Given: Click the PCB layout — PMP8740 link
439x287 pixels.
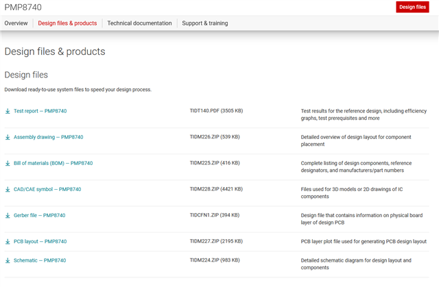Looking at the screenshot, I should pyautogui.click(x=40, y=241).
